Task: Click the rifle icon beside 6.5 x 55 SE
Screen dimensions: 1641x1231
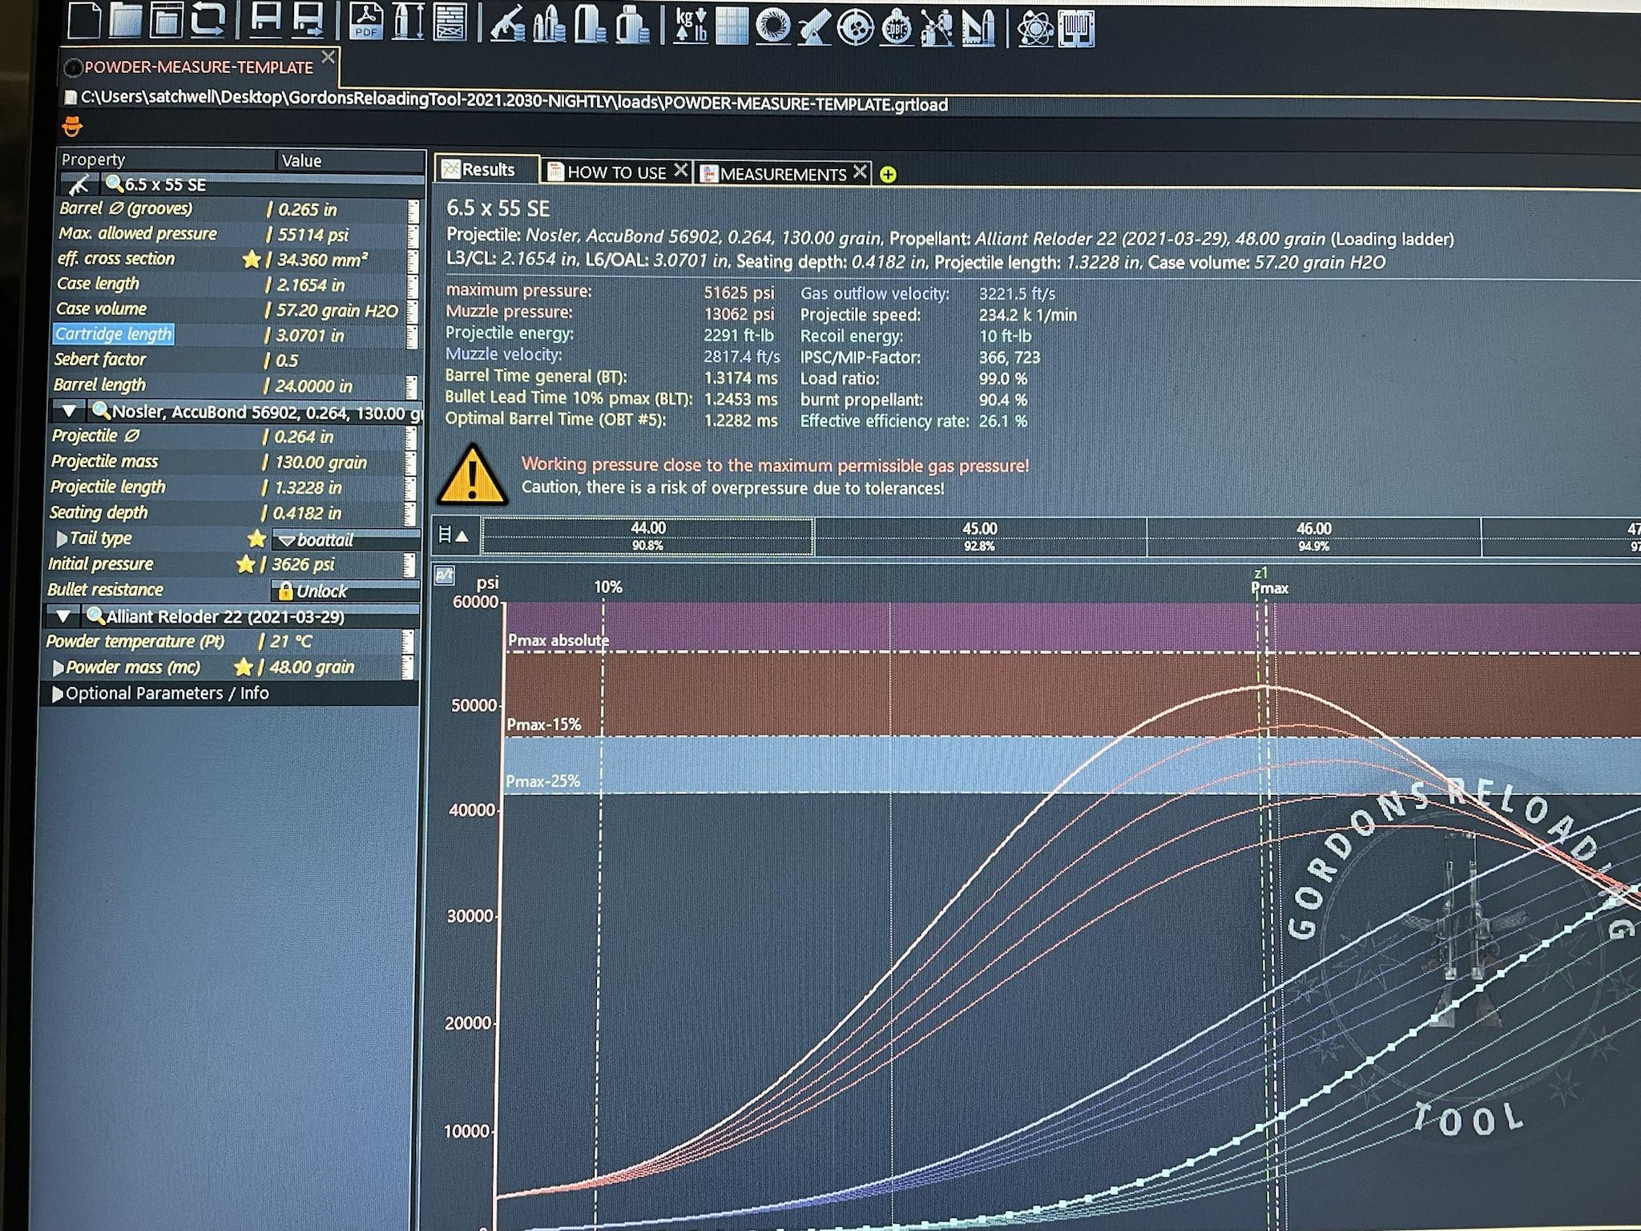Action: pyautogui.click(x=79, y=185)
